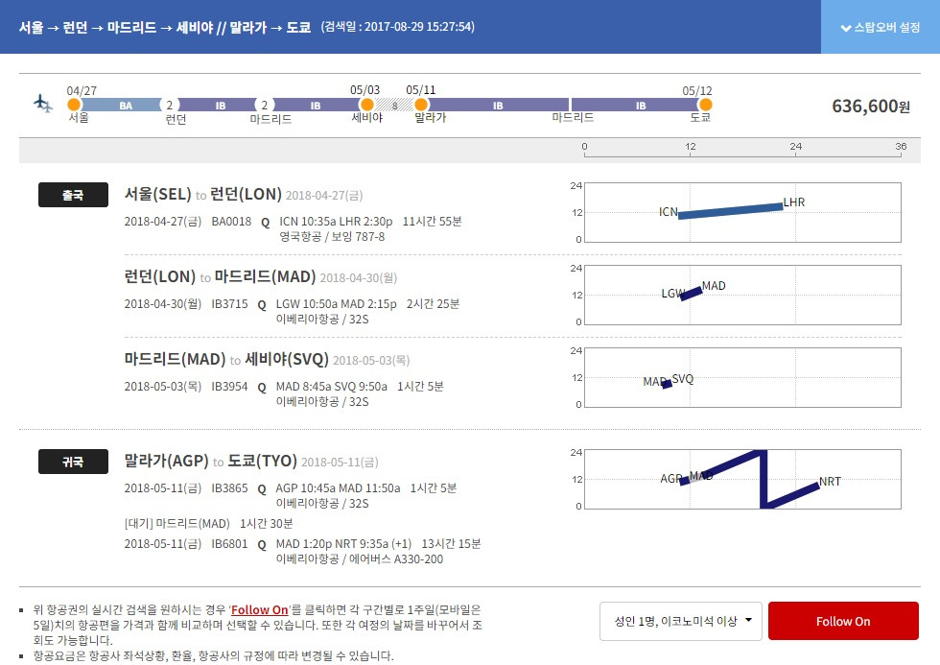Click the hour scale above the flight charts
Screen dimensions: 940x665
coord(742,150)
